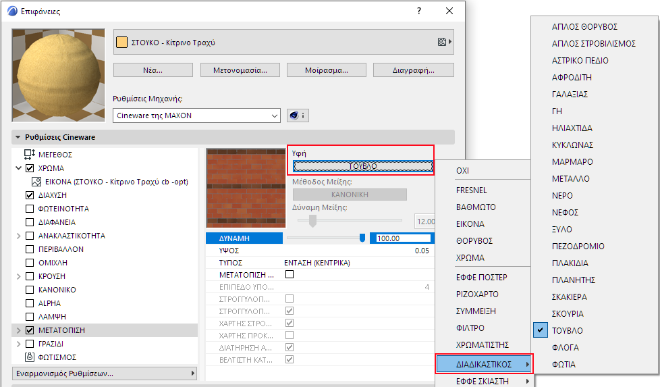The width and height of the screenshot is (660, 387).
Task: Click the ΜΕΓΕΘΟΣ size icon
Action: pos(30,154)
